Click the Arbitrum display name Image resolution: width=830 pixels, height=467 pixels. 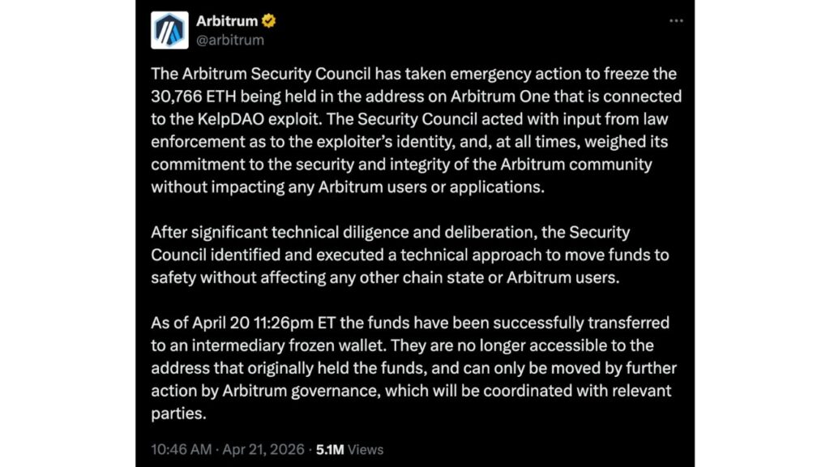coord(228,20)
